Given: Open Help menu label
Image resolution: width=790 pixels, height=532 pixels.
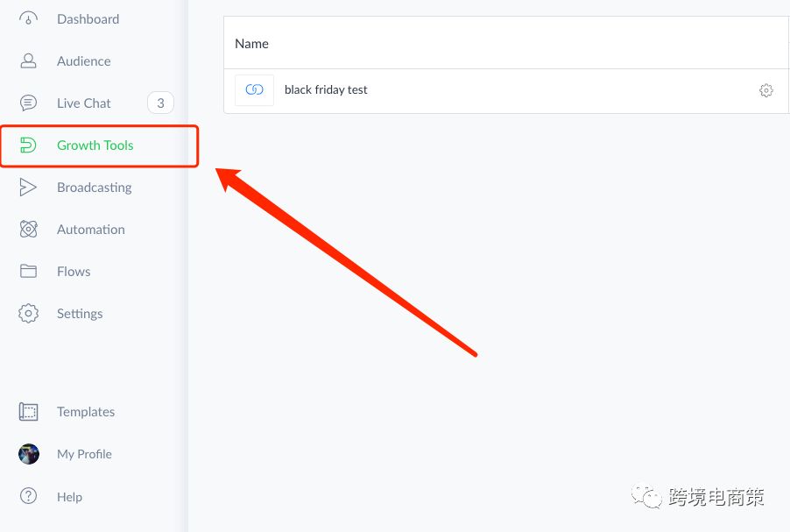Looking at the screenshot, I should (x=69, y=497).
